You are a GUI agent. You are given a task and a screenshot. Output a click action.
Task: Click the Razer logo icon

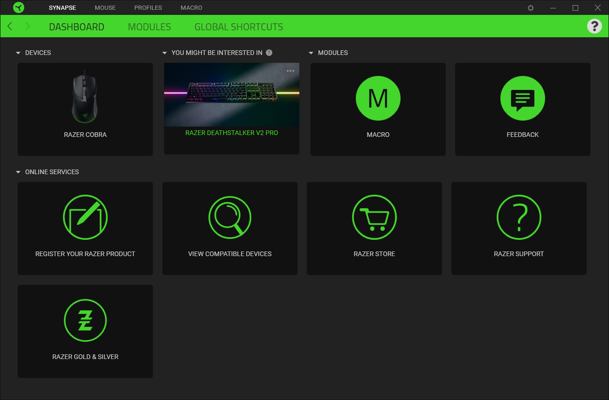19,7
